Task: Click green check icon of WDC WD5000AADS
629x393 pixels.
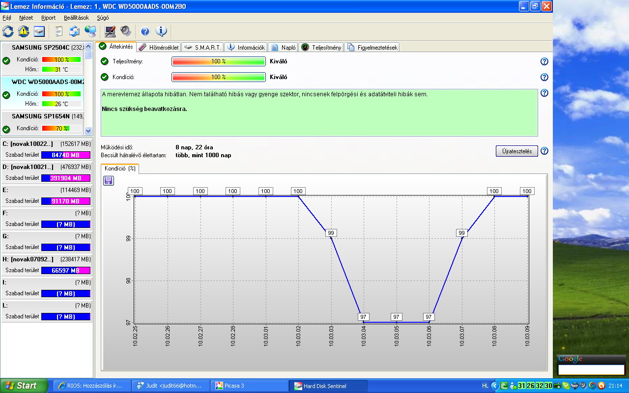Action: (x=6, y=95)
